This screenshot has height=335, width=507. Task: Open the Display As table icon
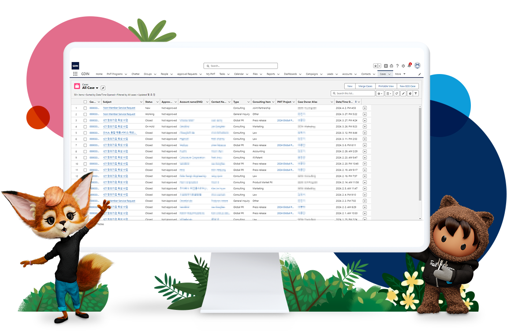(x=389, y=93)
